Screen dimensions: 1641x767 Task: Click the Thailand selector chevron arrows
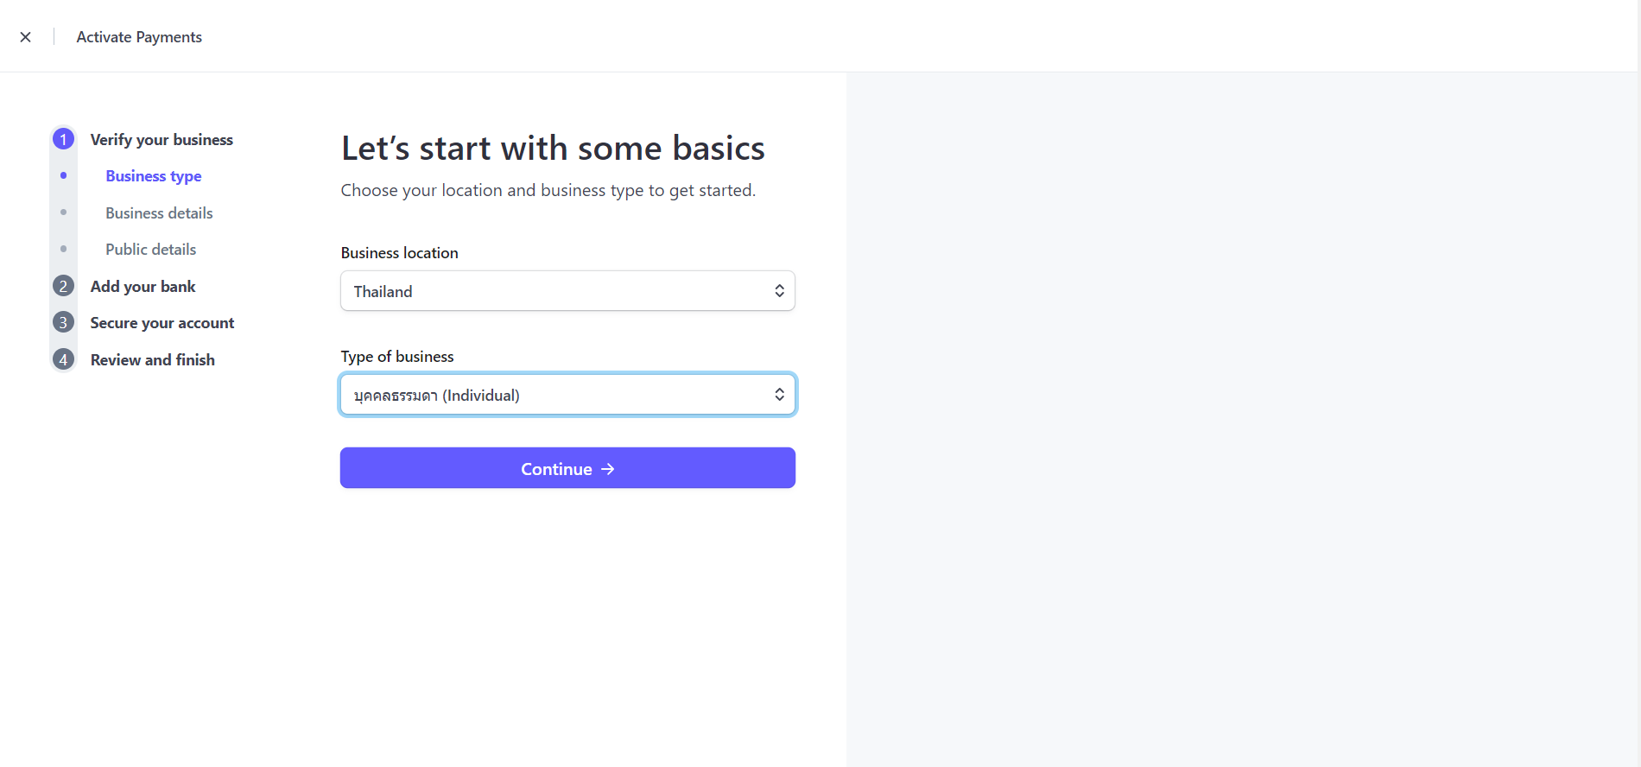(779, 291)
